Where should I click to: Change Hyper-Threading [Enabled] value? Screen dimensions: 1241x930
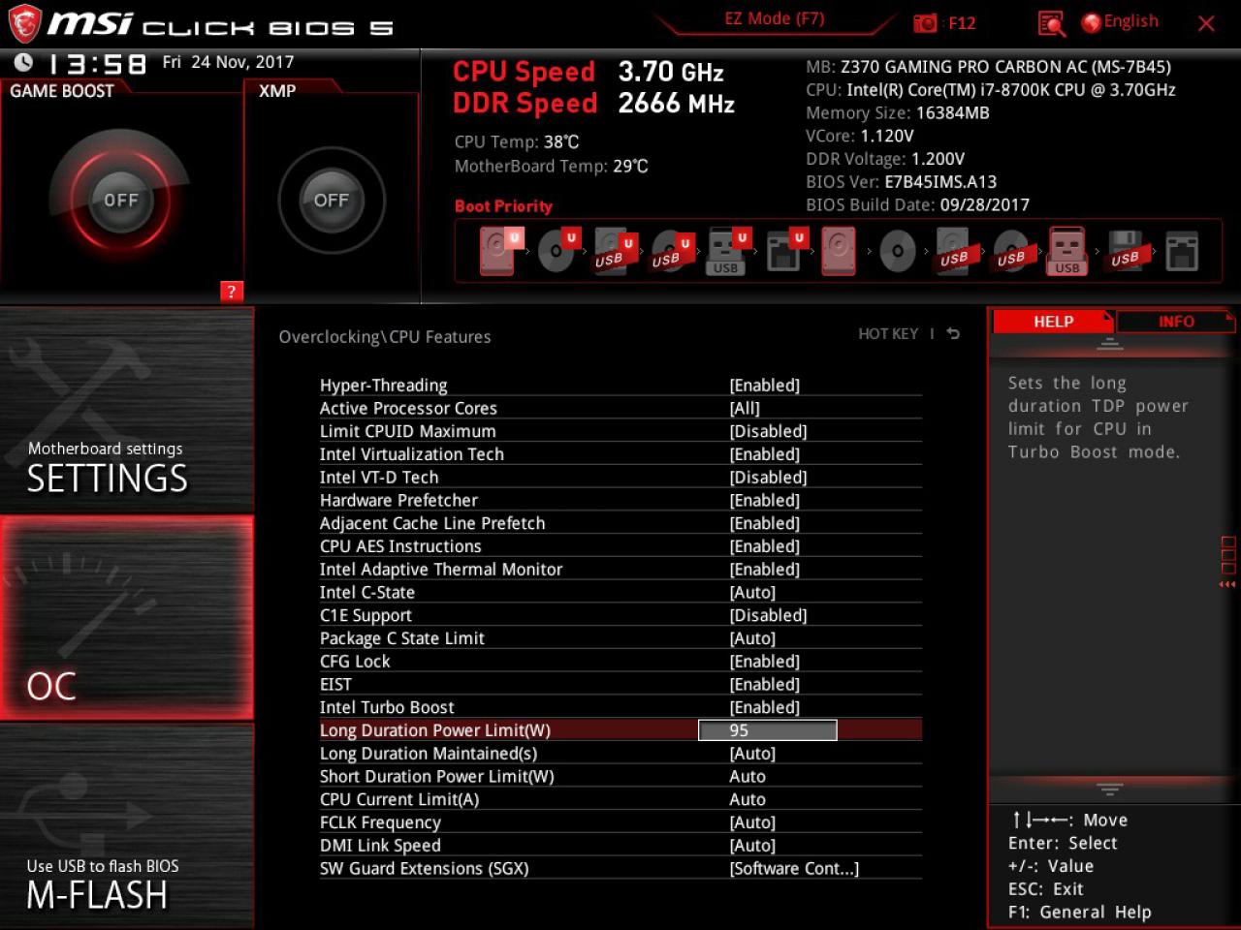765,386
